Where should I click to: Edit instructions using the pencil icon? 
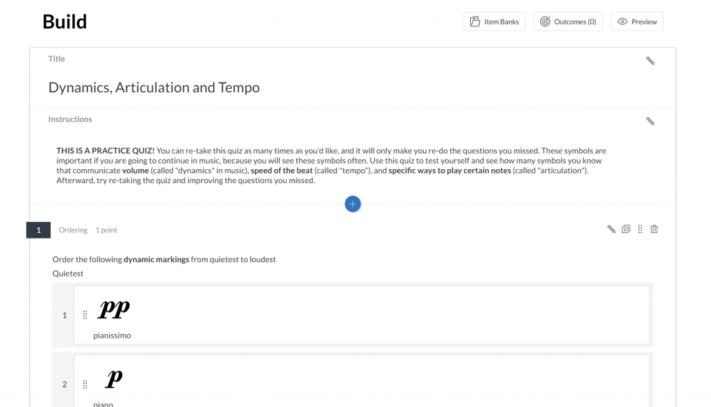pyautogui.click(x=650, y=121)
